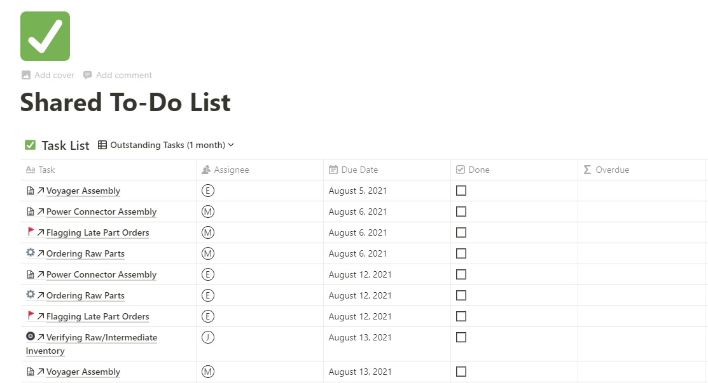Open the Due Date column header menu

pyautogui.click(x=359, y=170)
